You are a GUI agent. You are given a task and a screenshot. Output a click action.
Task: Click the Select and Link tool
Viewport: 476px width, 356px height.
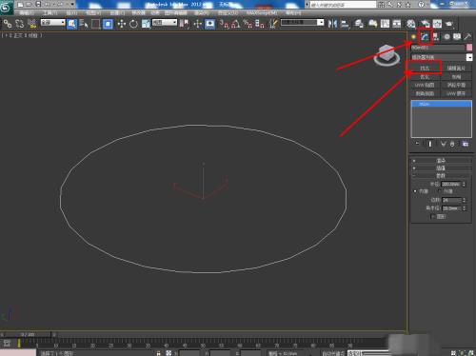(8, 24)
